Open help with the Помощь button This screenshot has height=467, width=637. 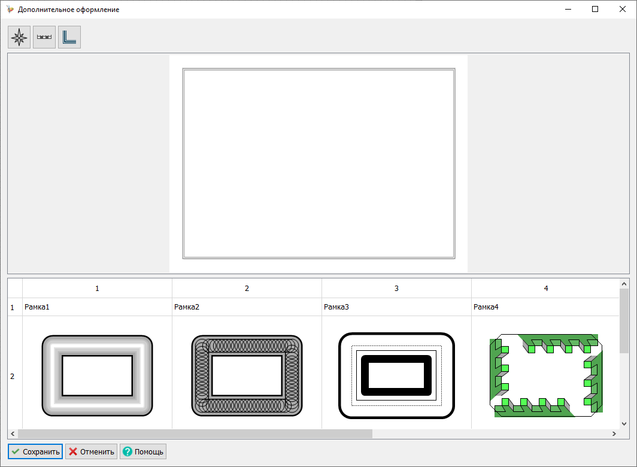pyautogui.click(x=142, y=451)
